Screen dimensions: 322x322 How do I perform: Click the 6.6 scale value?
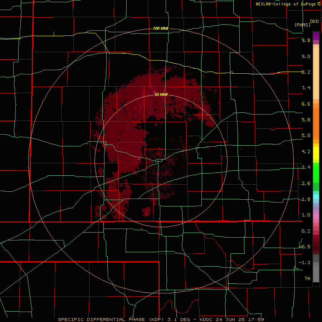(306, 104)
